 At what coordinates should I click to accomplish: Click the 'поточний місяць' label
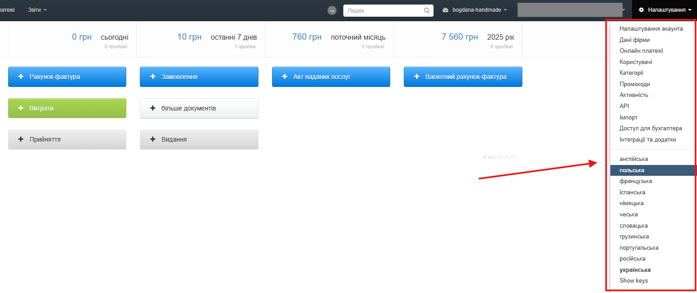click(358, 37)
